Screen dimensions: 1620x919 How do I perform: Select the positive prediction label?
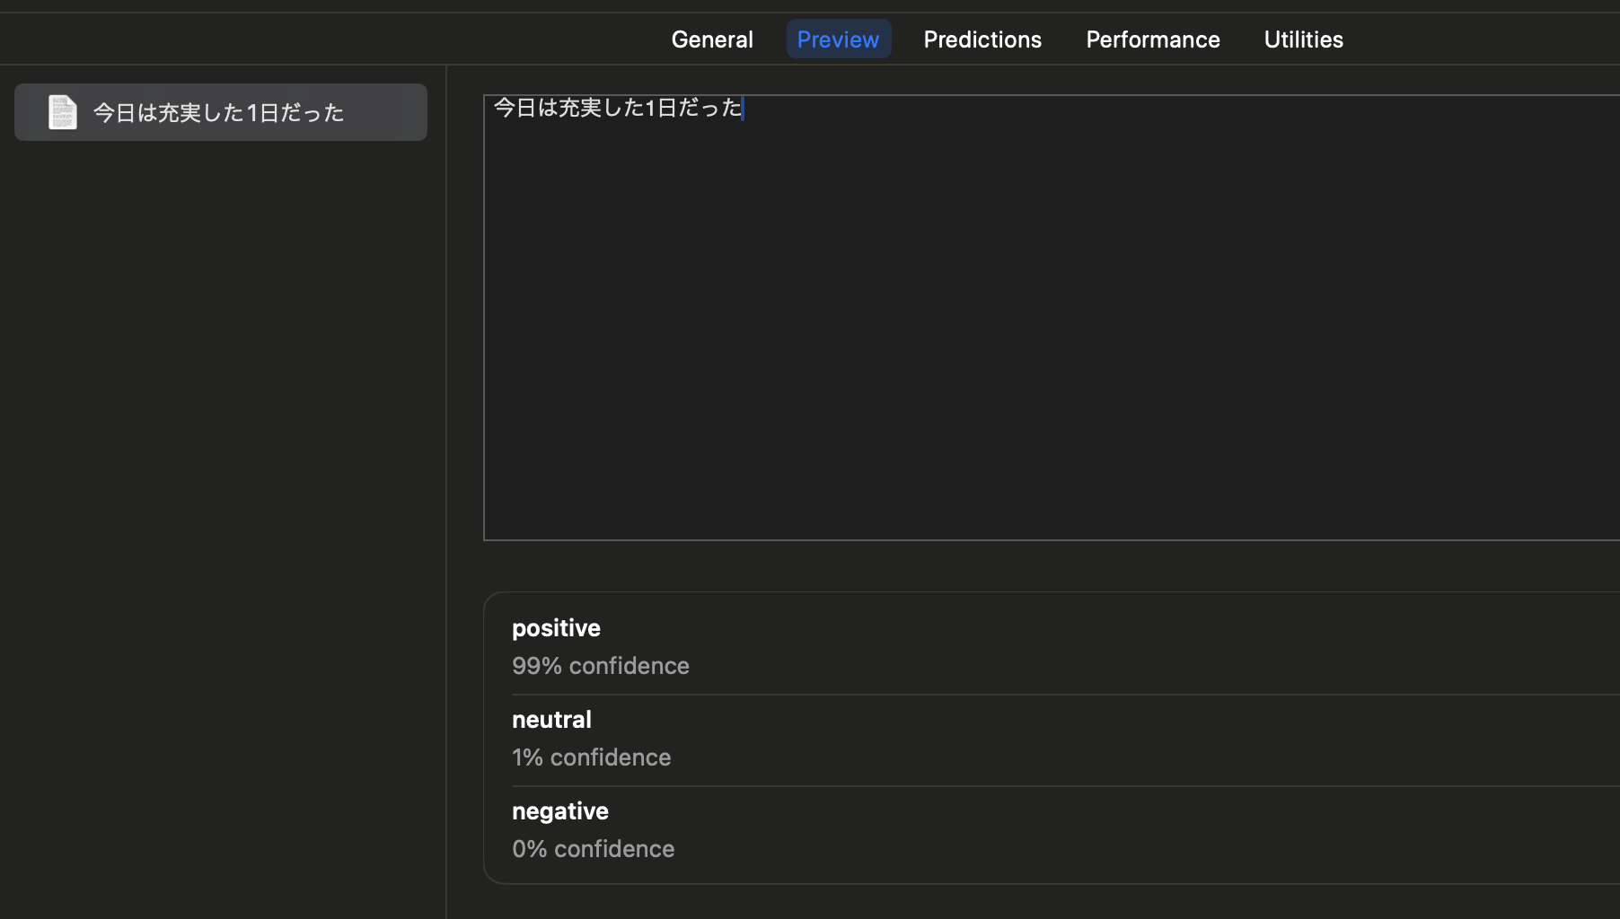556,627
